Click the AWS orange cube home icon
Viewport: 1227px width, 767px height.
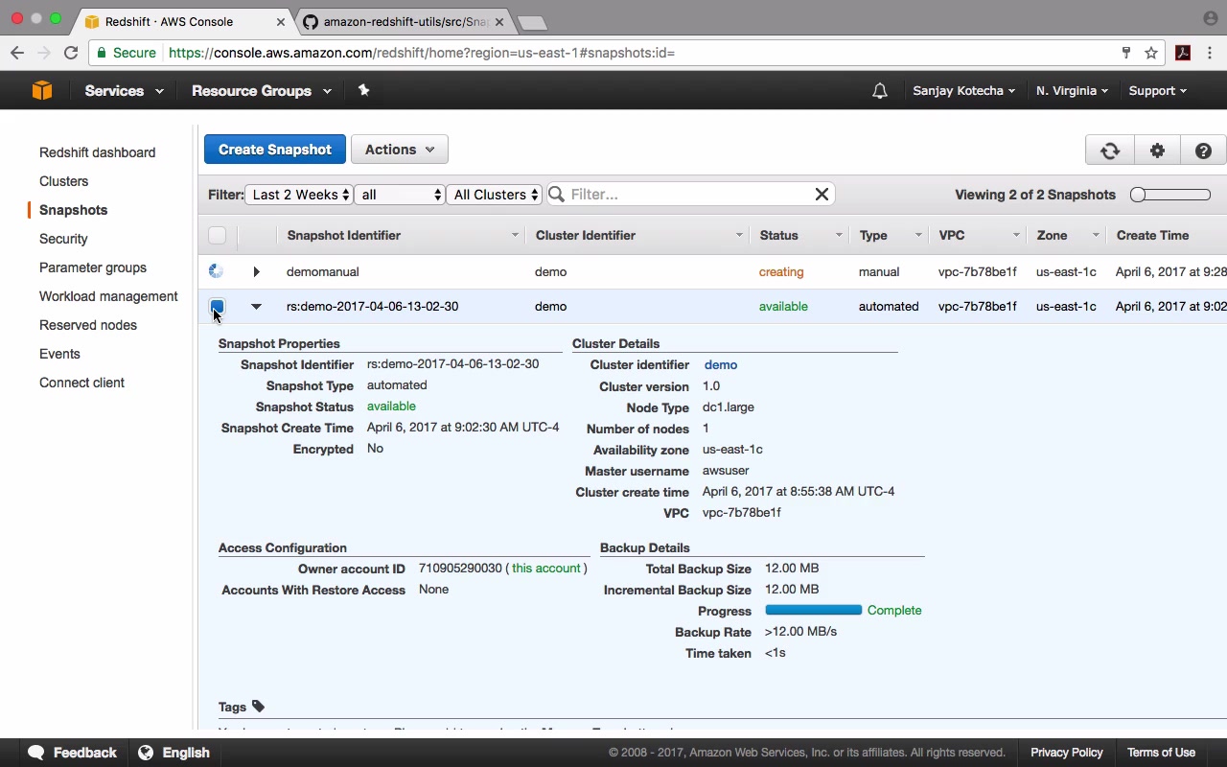coord(42,90)
